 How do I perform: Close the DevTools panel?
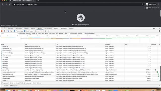click(x=159, y=28)
